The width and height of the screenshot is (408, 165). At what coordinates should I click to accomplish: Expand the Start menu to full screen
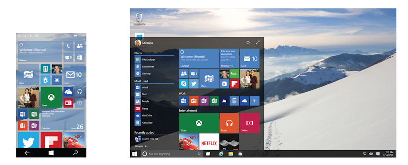pyautogui.click(x=257, y=43)
